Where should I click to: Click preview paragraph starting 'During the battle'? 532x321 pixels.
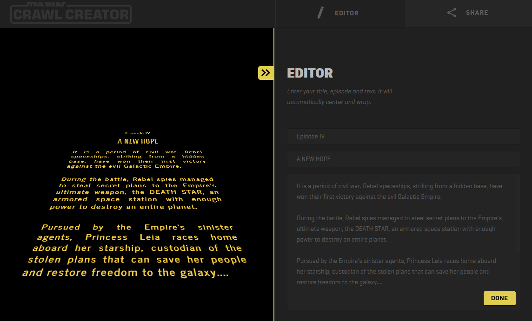136,193
